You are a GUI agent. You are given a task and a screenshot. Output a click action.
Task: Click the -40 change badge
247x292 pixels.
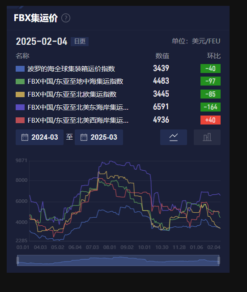click(210, 69)
